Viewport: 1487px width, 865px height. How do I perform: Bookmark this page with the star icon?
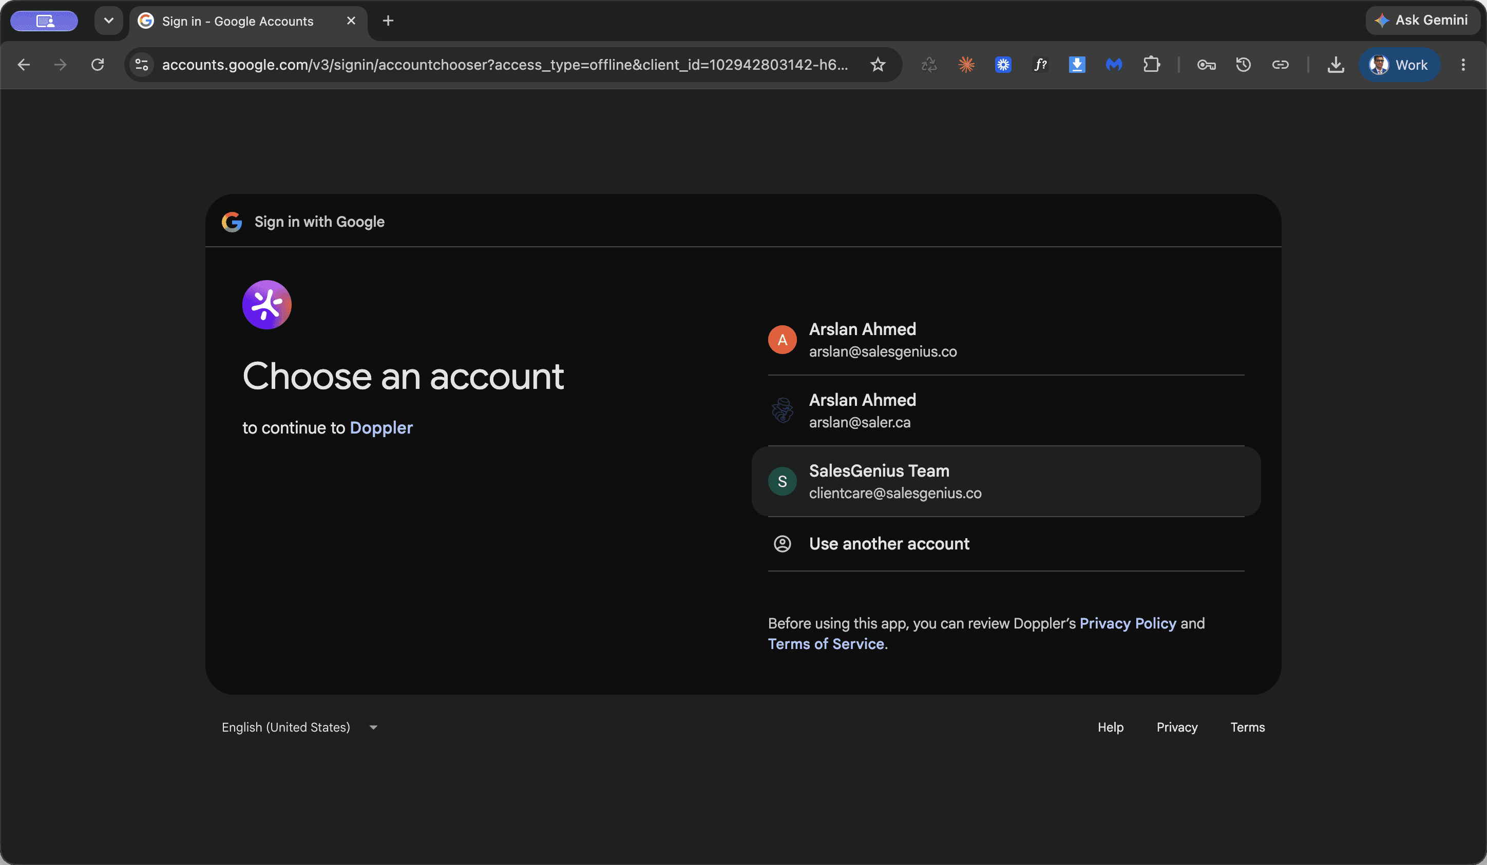click(x=878, y=65)
